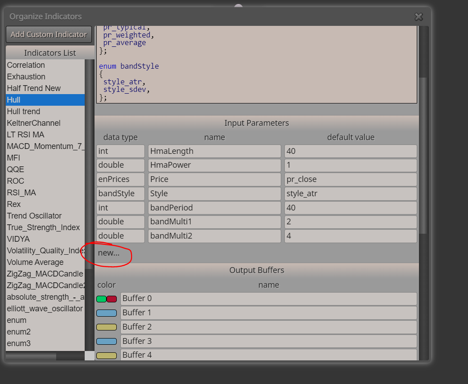Click inside the enum bandStyle code editor
The image size is (468, 384).
tap(257, 65)
